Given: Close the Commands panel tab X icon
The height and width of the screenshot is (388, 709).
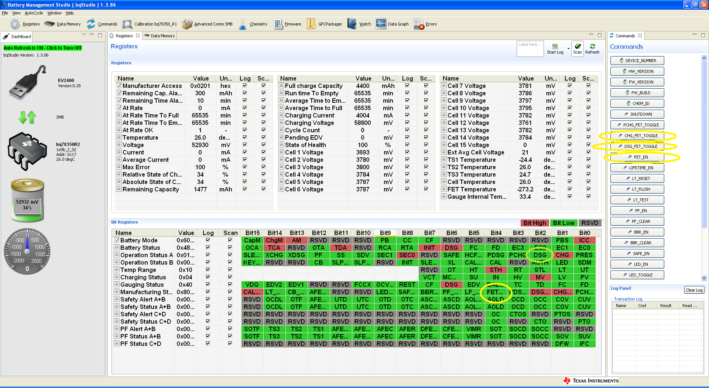Looking at the screenshot, I should tap(640, 35).
